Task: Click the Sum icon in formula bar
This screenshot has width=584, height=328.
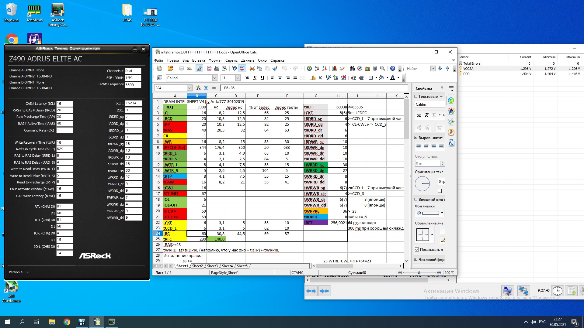Action: tap(206, 88)
